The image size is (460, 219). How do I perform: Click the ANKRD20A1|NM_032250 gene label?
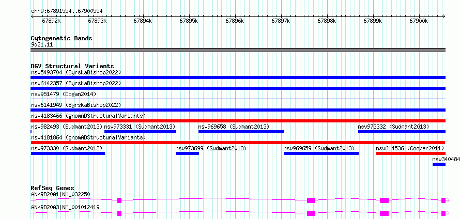pyautogui.click(x=60, y=194)
